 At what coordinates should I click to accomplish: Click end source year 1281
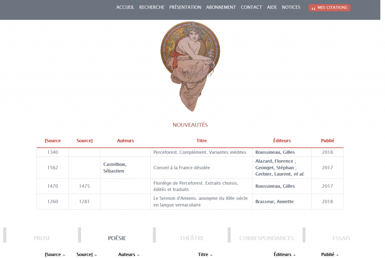(84, 202)
